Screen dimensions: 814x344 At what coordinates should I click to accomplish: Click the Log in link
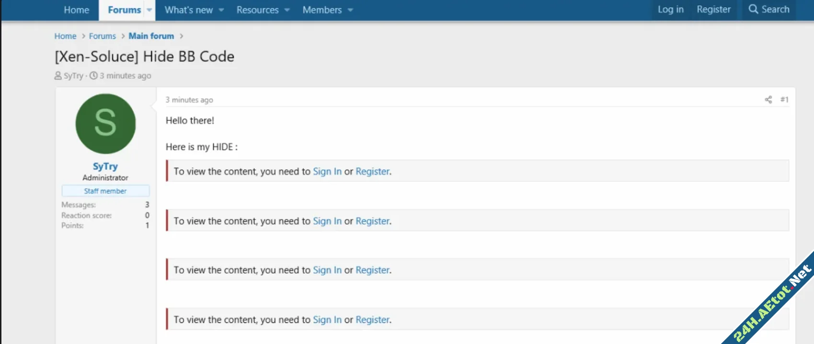tap(670, 10)
